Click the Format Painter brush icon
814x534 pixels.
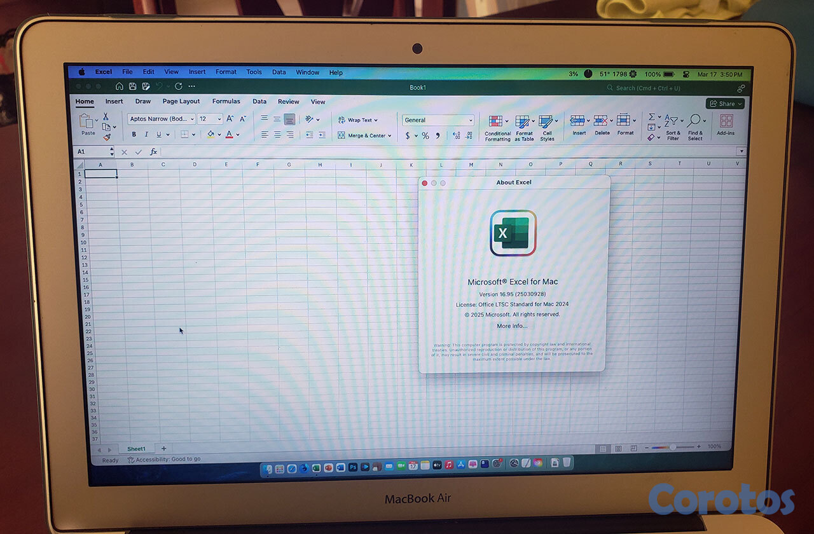[106, 137]
